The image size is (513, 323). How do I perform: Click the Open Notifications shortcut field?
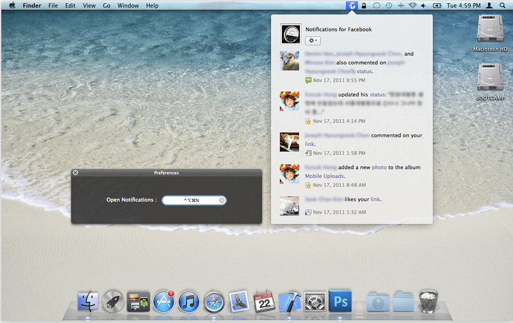tap(194, 200)
